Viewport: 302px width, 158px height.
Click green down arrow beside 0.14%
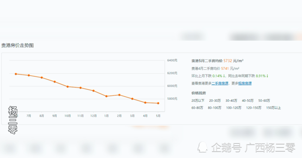[224, 76]
